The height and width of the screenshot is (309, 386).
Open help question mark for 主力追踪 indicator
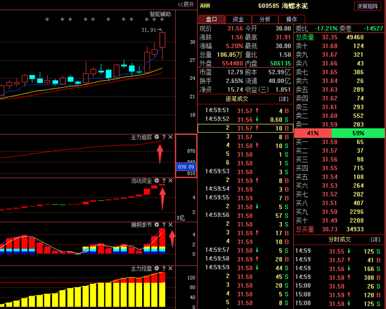[x=164, y=137]
